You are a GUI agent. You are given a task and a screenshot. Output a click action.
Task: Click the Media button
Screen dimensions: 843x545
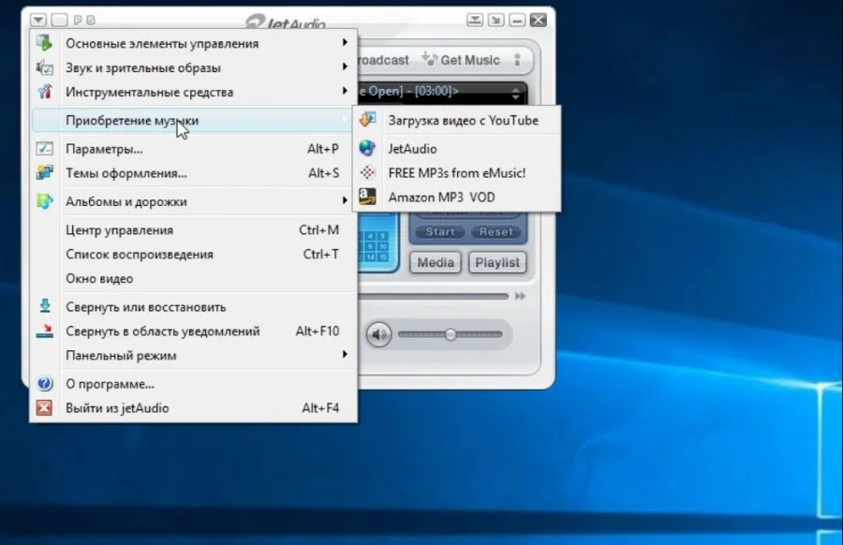[436, 262]
